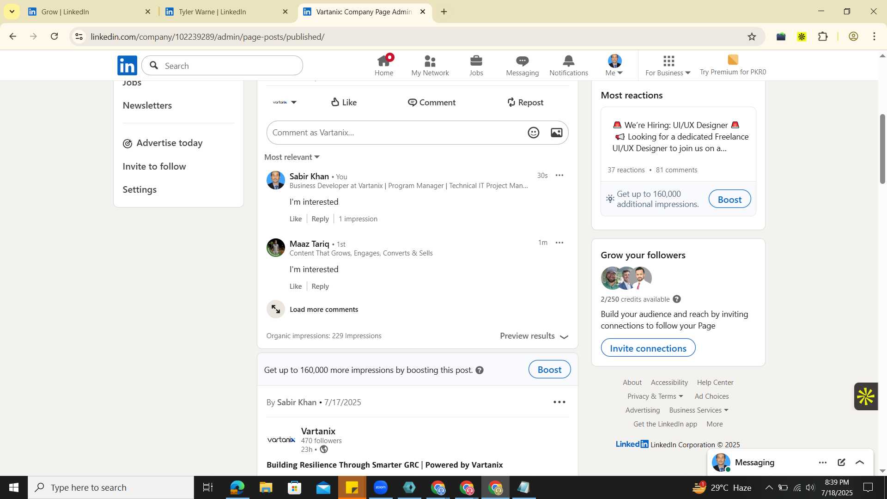Open Messaging overlay options dots

[x=823, y=462]
